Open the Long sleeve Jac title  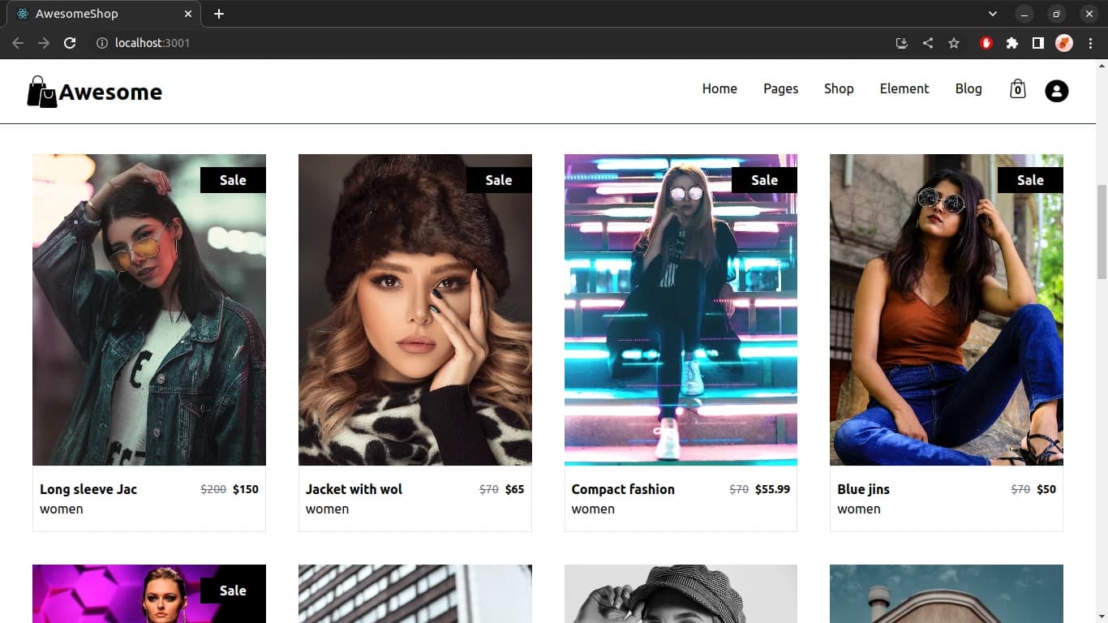point(88,489)
